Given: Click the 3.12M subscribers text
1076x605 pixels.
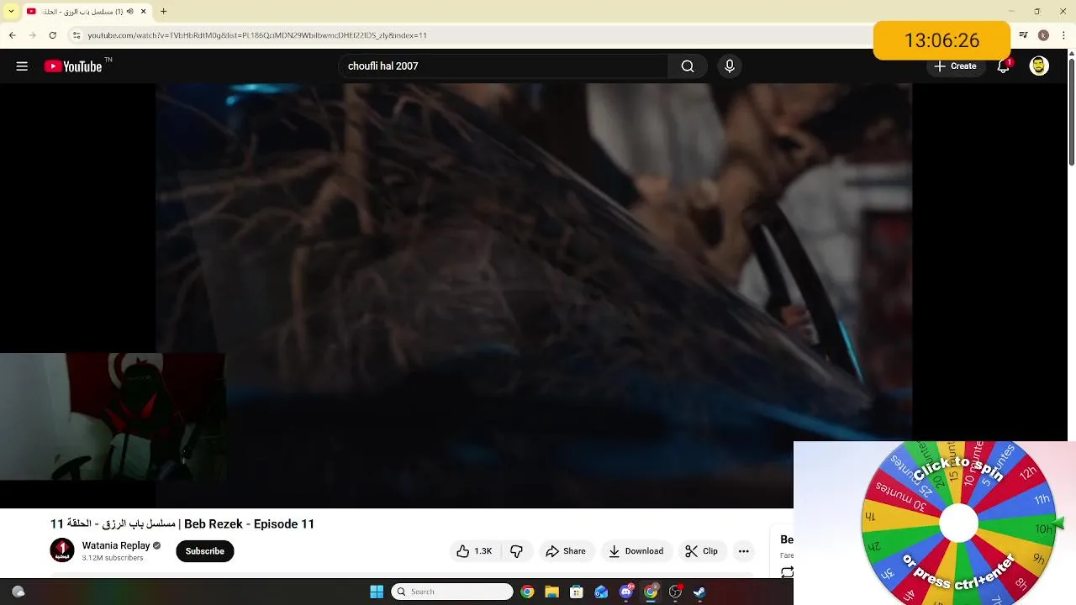Looking at the screenshot, I should click(x=112, y=558).
